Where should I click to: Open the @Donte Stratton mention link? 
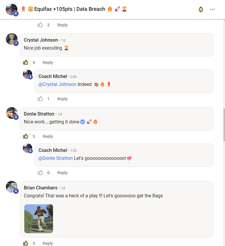coord(56,158)
